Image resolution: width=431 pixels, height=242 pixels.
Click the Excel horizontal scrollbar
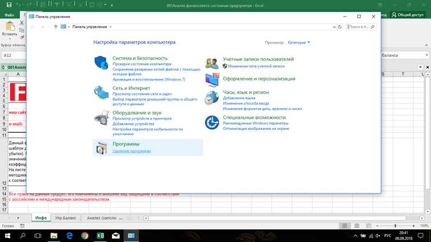click(x=277, y=218)
